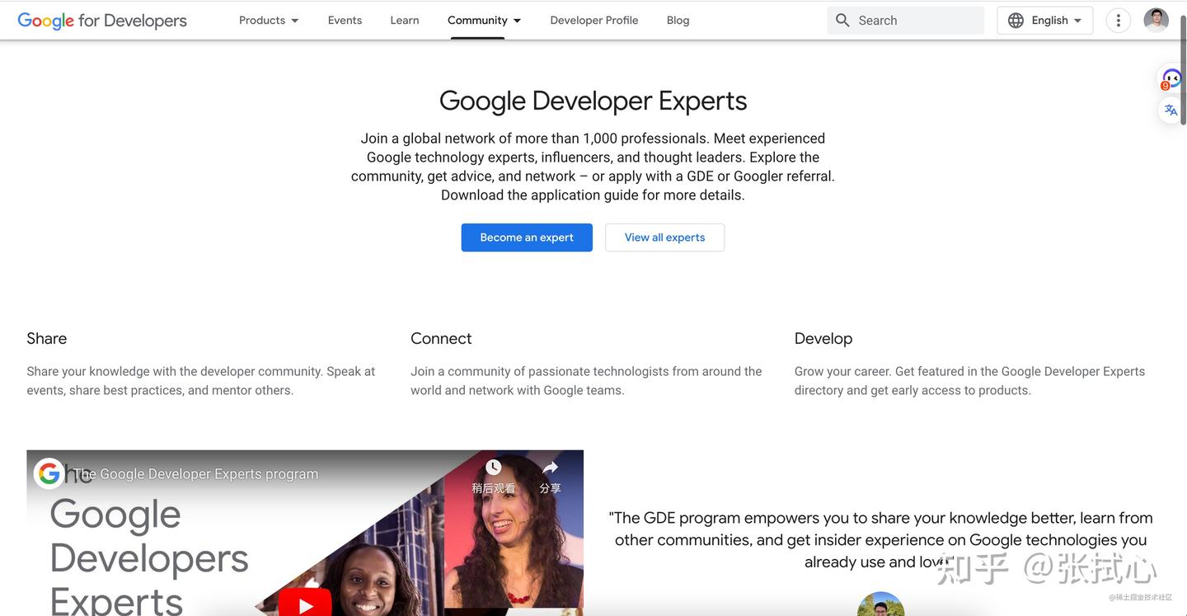Open the three-dot more options menu

(x=1118, y=21)
